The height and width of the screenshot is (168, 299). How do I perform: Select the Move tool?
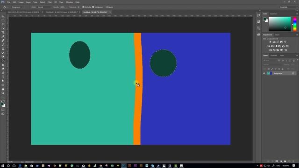coord(3,16)
